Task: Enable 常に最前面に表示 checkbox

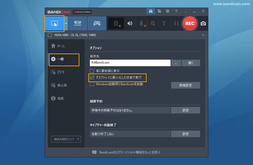Action: tap(92, 71)
